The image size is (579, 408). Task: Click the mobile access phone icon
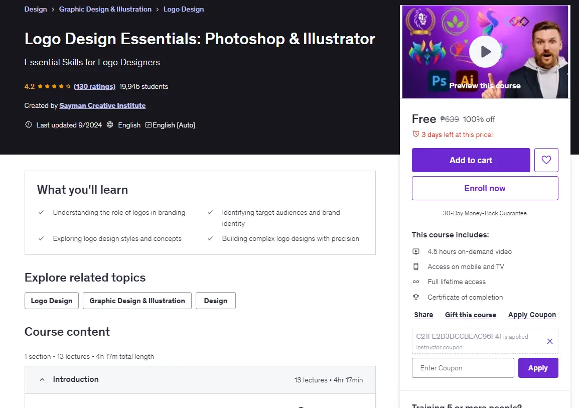[x=416, y=266]
